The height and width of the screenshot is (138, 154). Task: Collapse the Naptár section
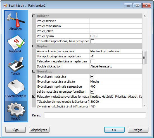[x=34, y=46]
